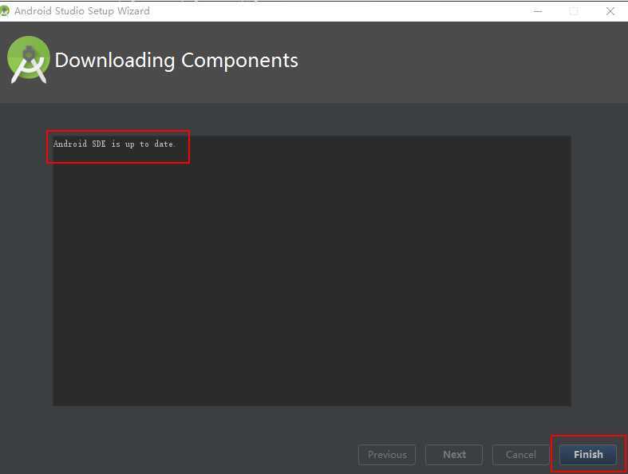
Task: Click the greyed-out maximize window button
Action: pos(574,11)
